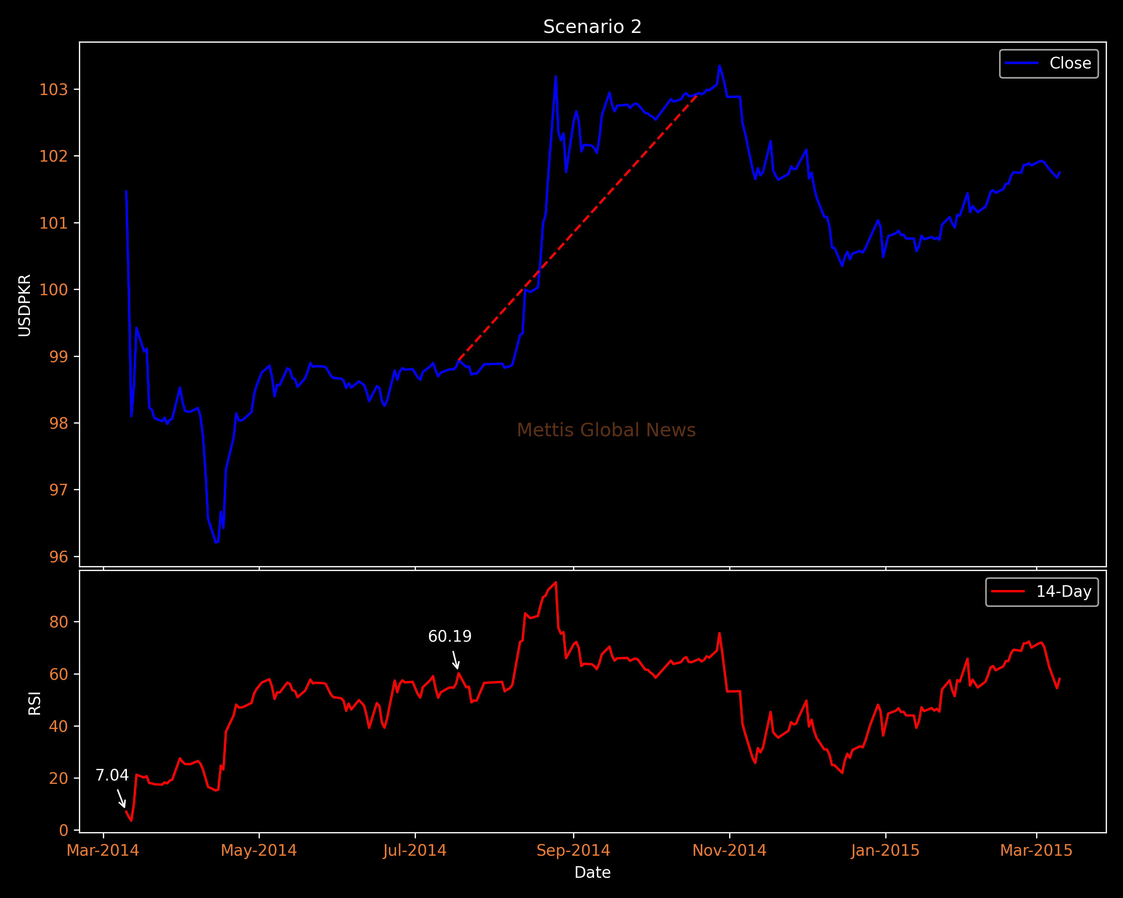Click the 'USDPKR' y-axis label

point(24,306)
